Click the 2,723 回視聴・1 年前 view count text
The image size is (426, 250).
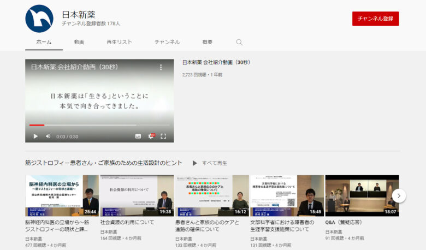202,75
